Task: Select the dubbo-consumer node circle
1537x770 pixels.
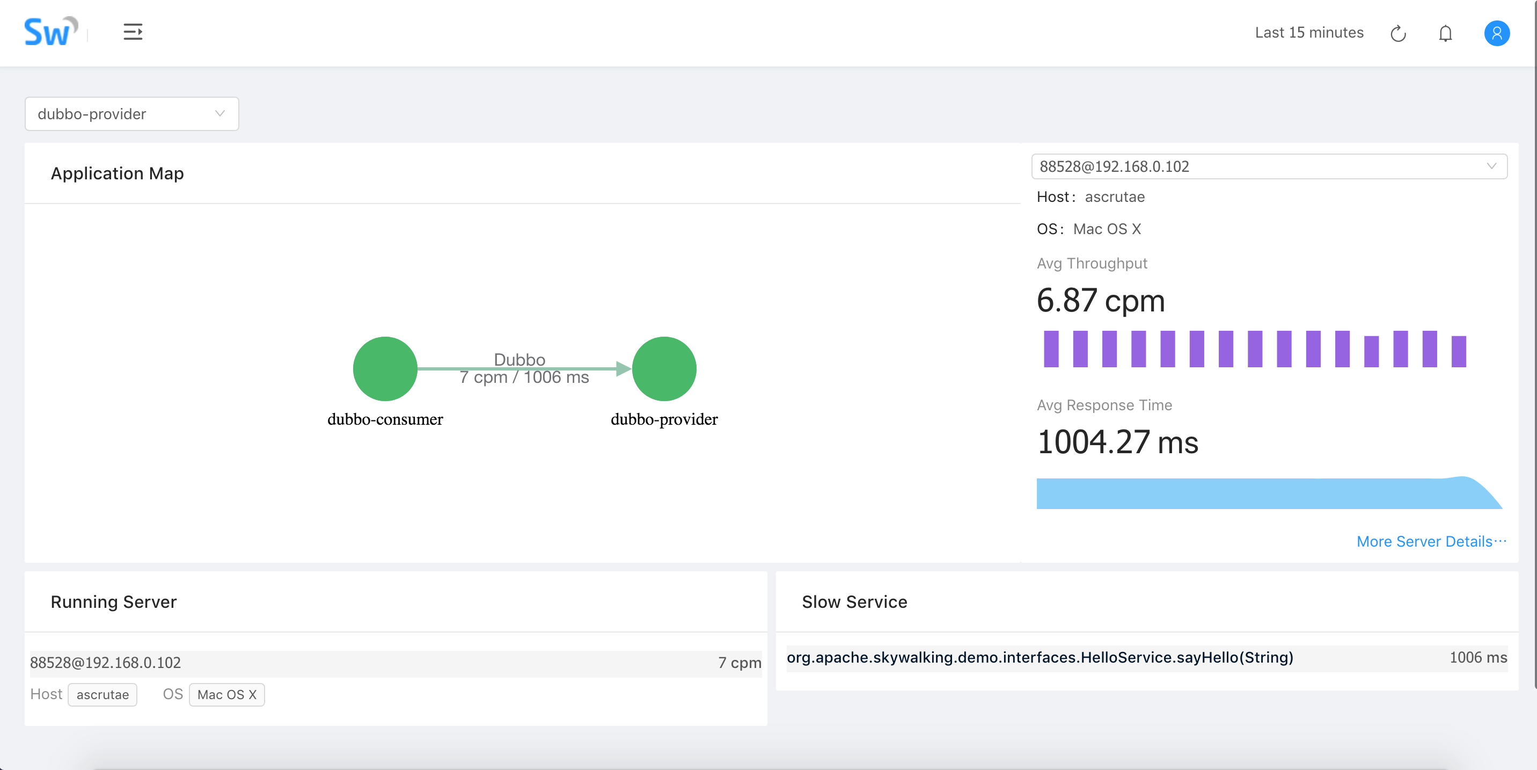Action: pos(385,368)
